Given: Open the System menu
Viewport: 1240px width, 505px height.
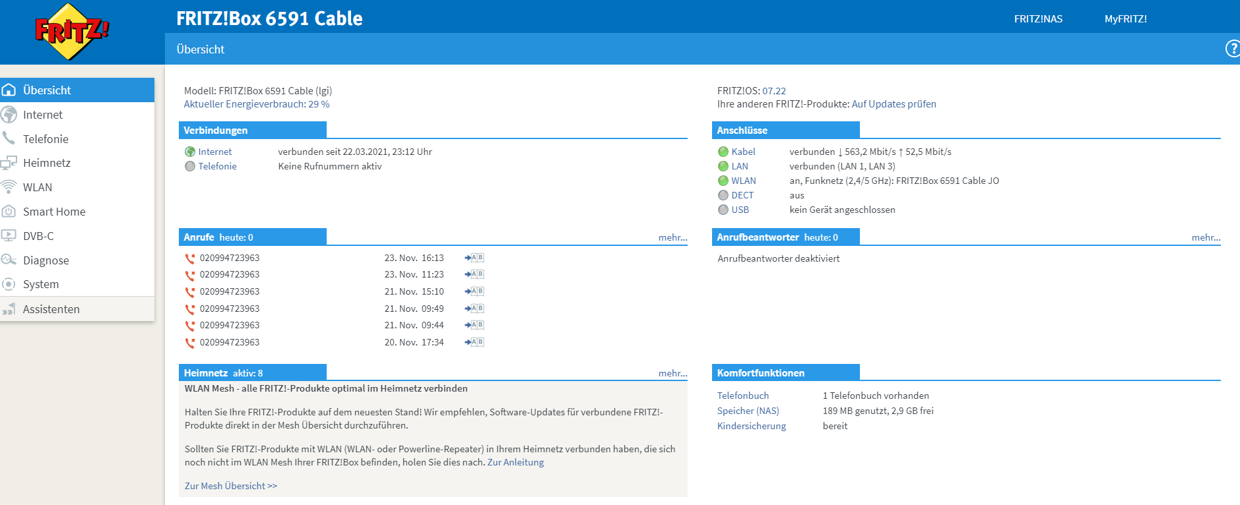Looking at the screenshot, I should pyautogui.click(x=77, y=284).
